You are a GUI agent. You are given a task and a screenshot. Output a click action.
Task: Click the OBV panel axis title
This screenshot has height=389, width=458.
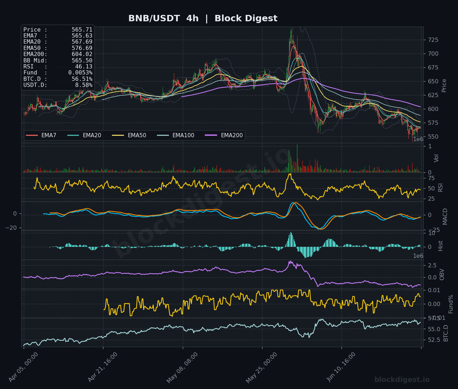(x=442, y=274)
